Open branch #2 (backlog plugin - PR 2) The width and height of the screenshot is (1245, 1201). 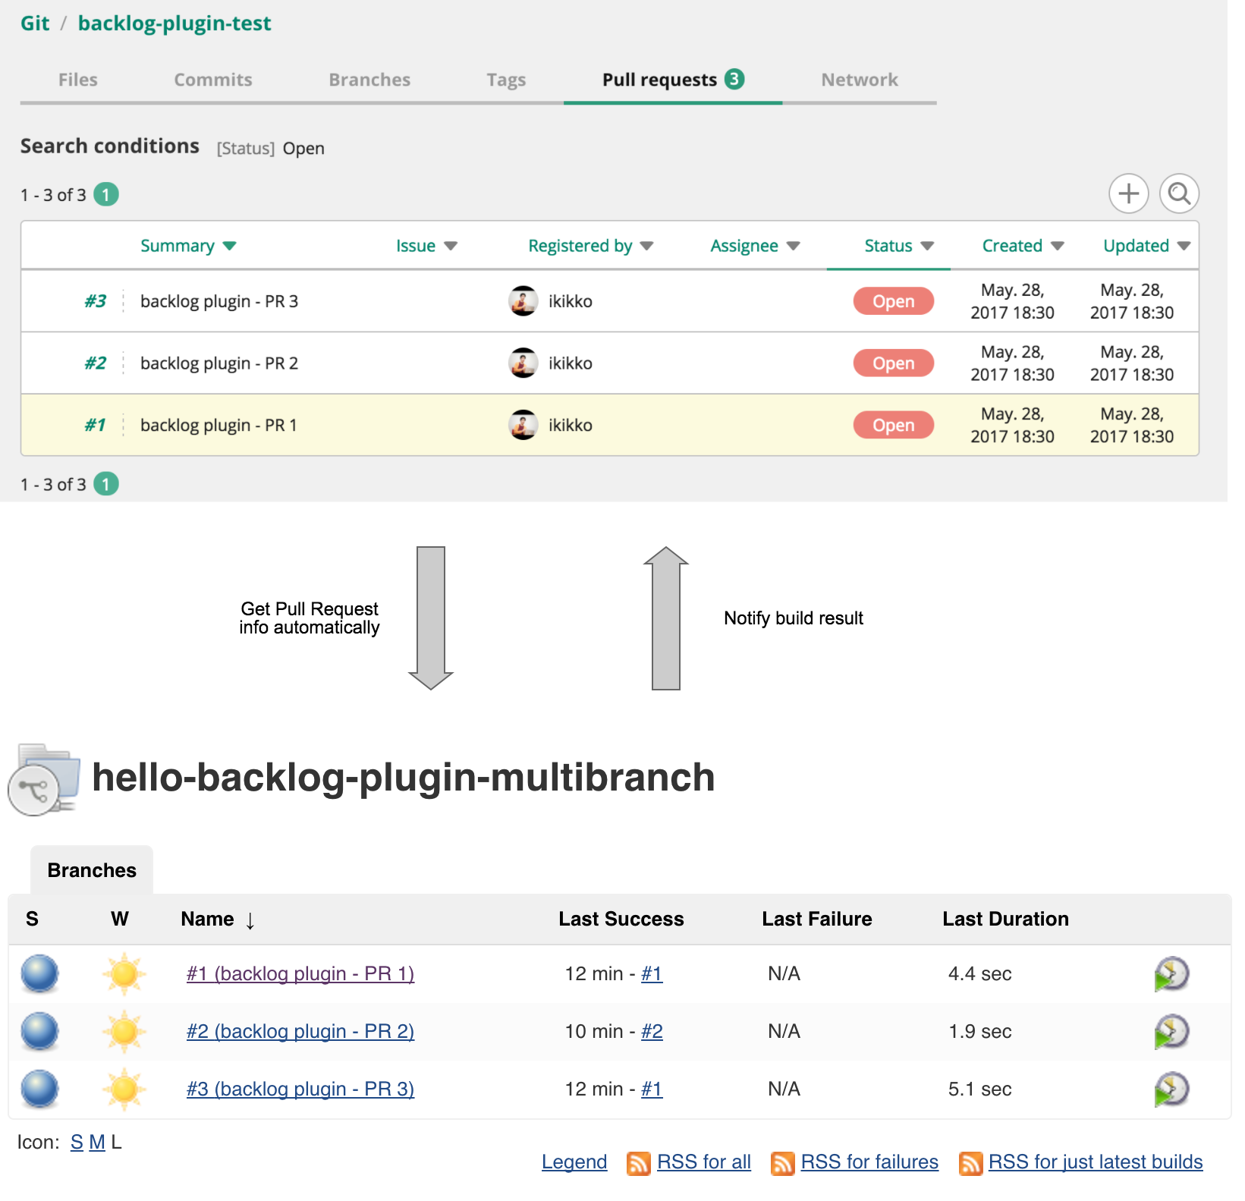coord(300,1032)
